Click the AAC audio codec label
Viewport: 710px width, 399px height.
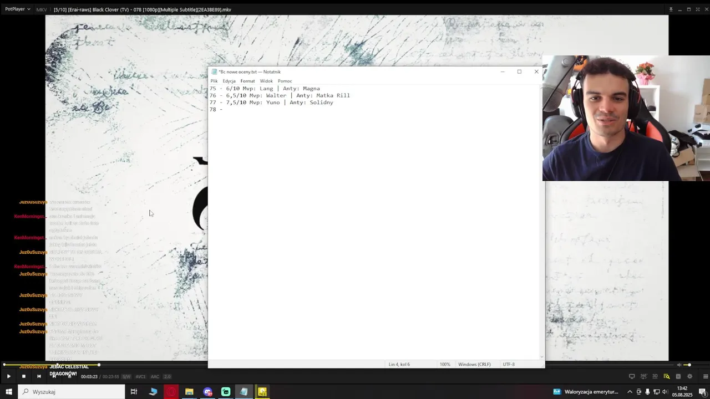(155, 377)
